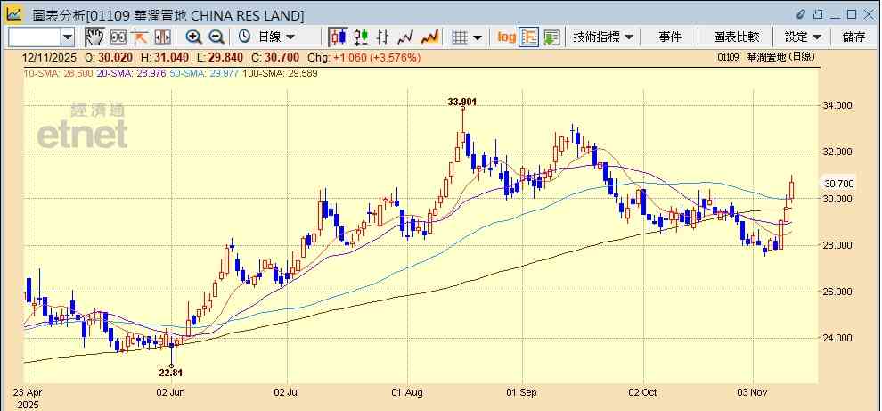Zoom in on the chart
The height and width of the screenshot is (411, 882).
(194, 37)
